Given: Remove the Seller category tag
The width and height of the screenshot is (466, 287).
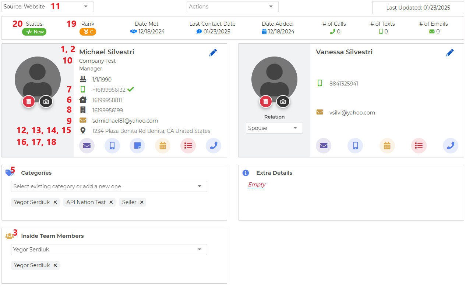Looking at the screenshot, I should tap(141, 202).
